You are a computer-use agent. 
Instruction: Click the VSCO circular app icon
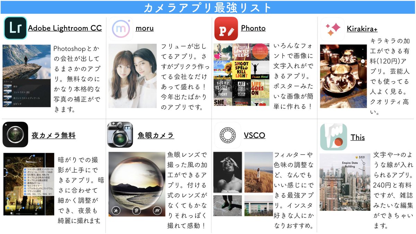pos(227,135)
